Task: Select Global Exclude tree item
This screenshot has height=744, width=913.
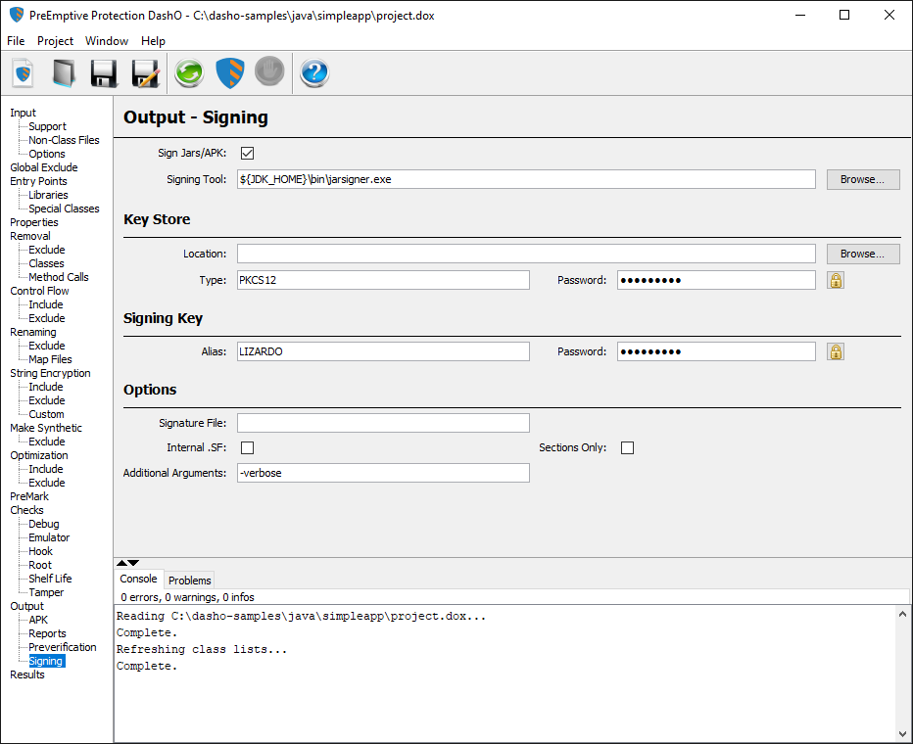Action: [x=44, y=167]
